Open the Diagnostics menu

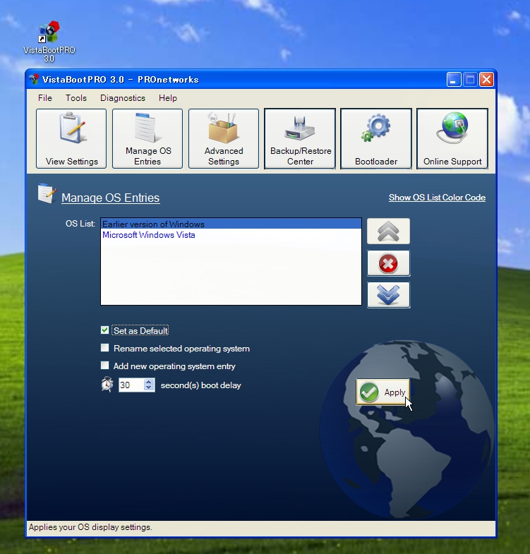coord(123,98)
